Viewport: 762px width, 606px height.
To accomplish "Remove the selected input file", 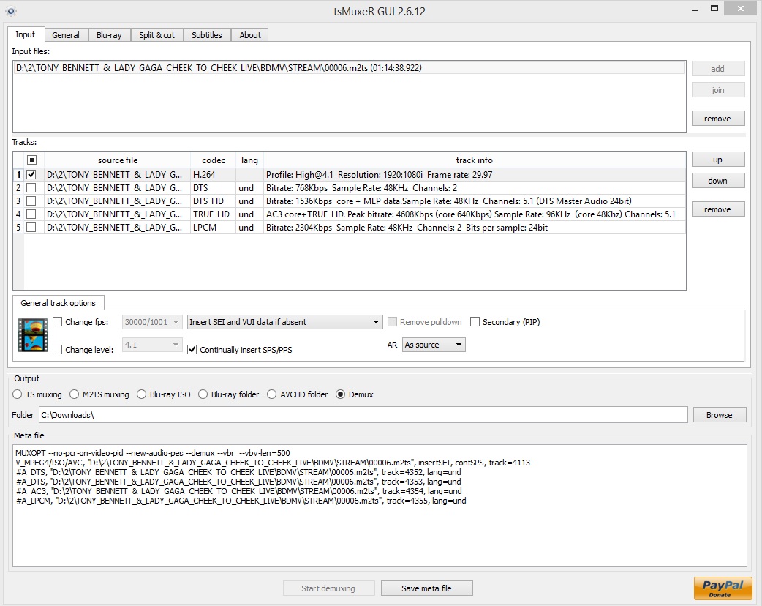I will 718,119.
